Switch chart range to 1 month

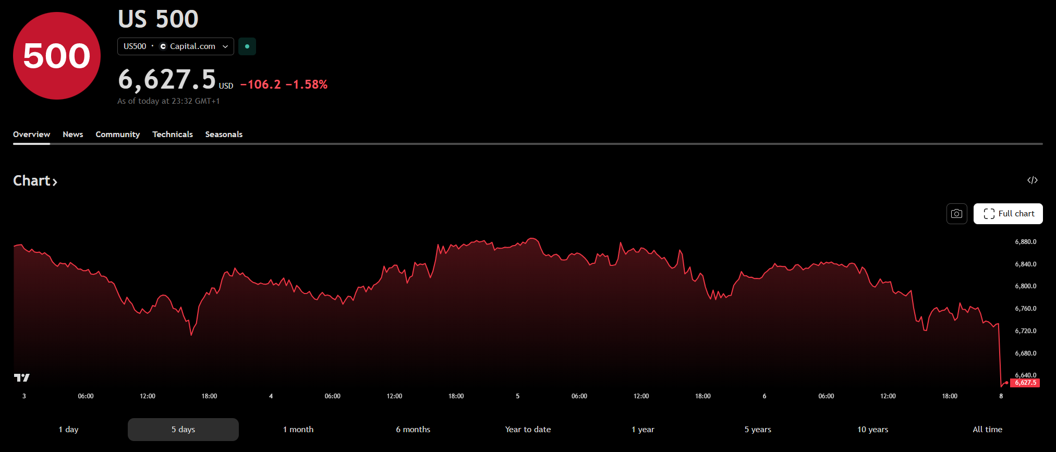point(298,430)
